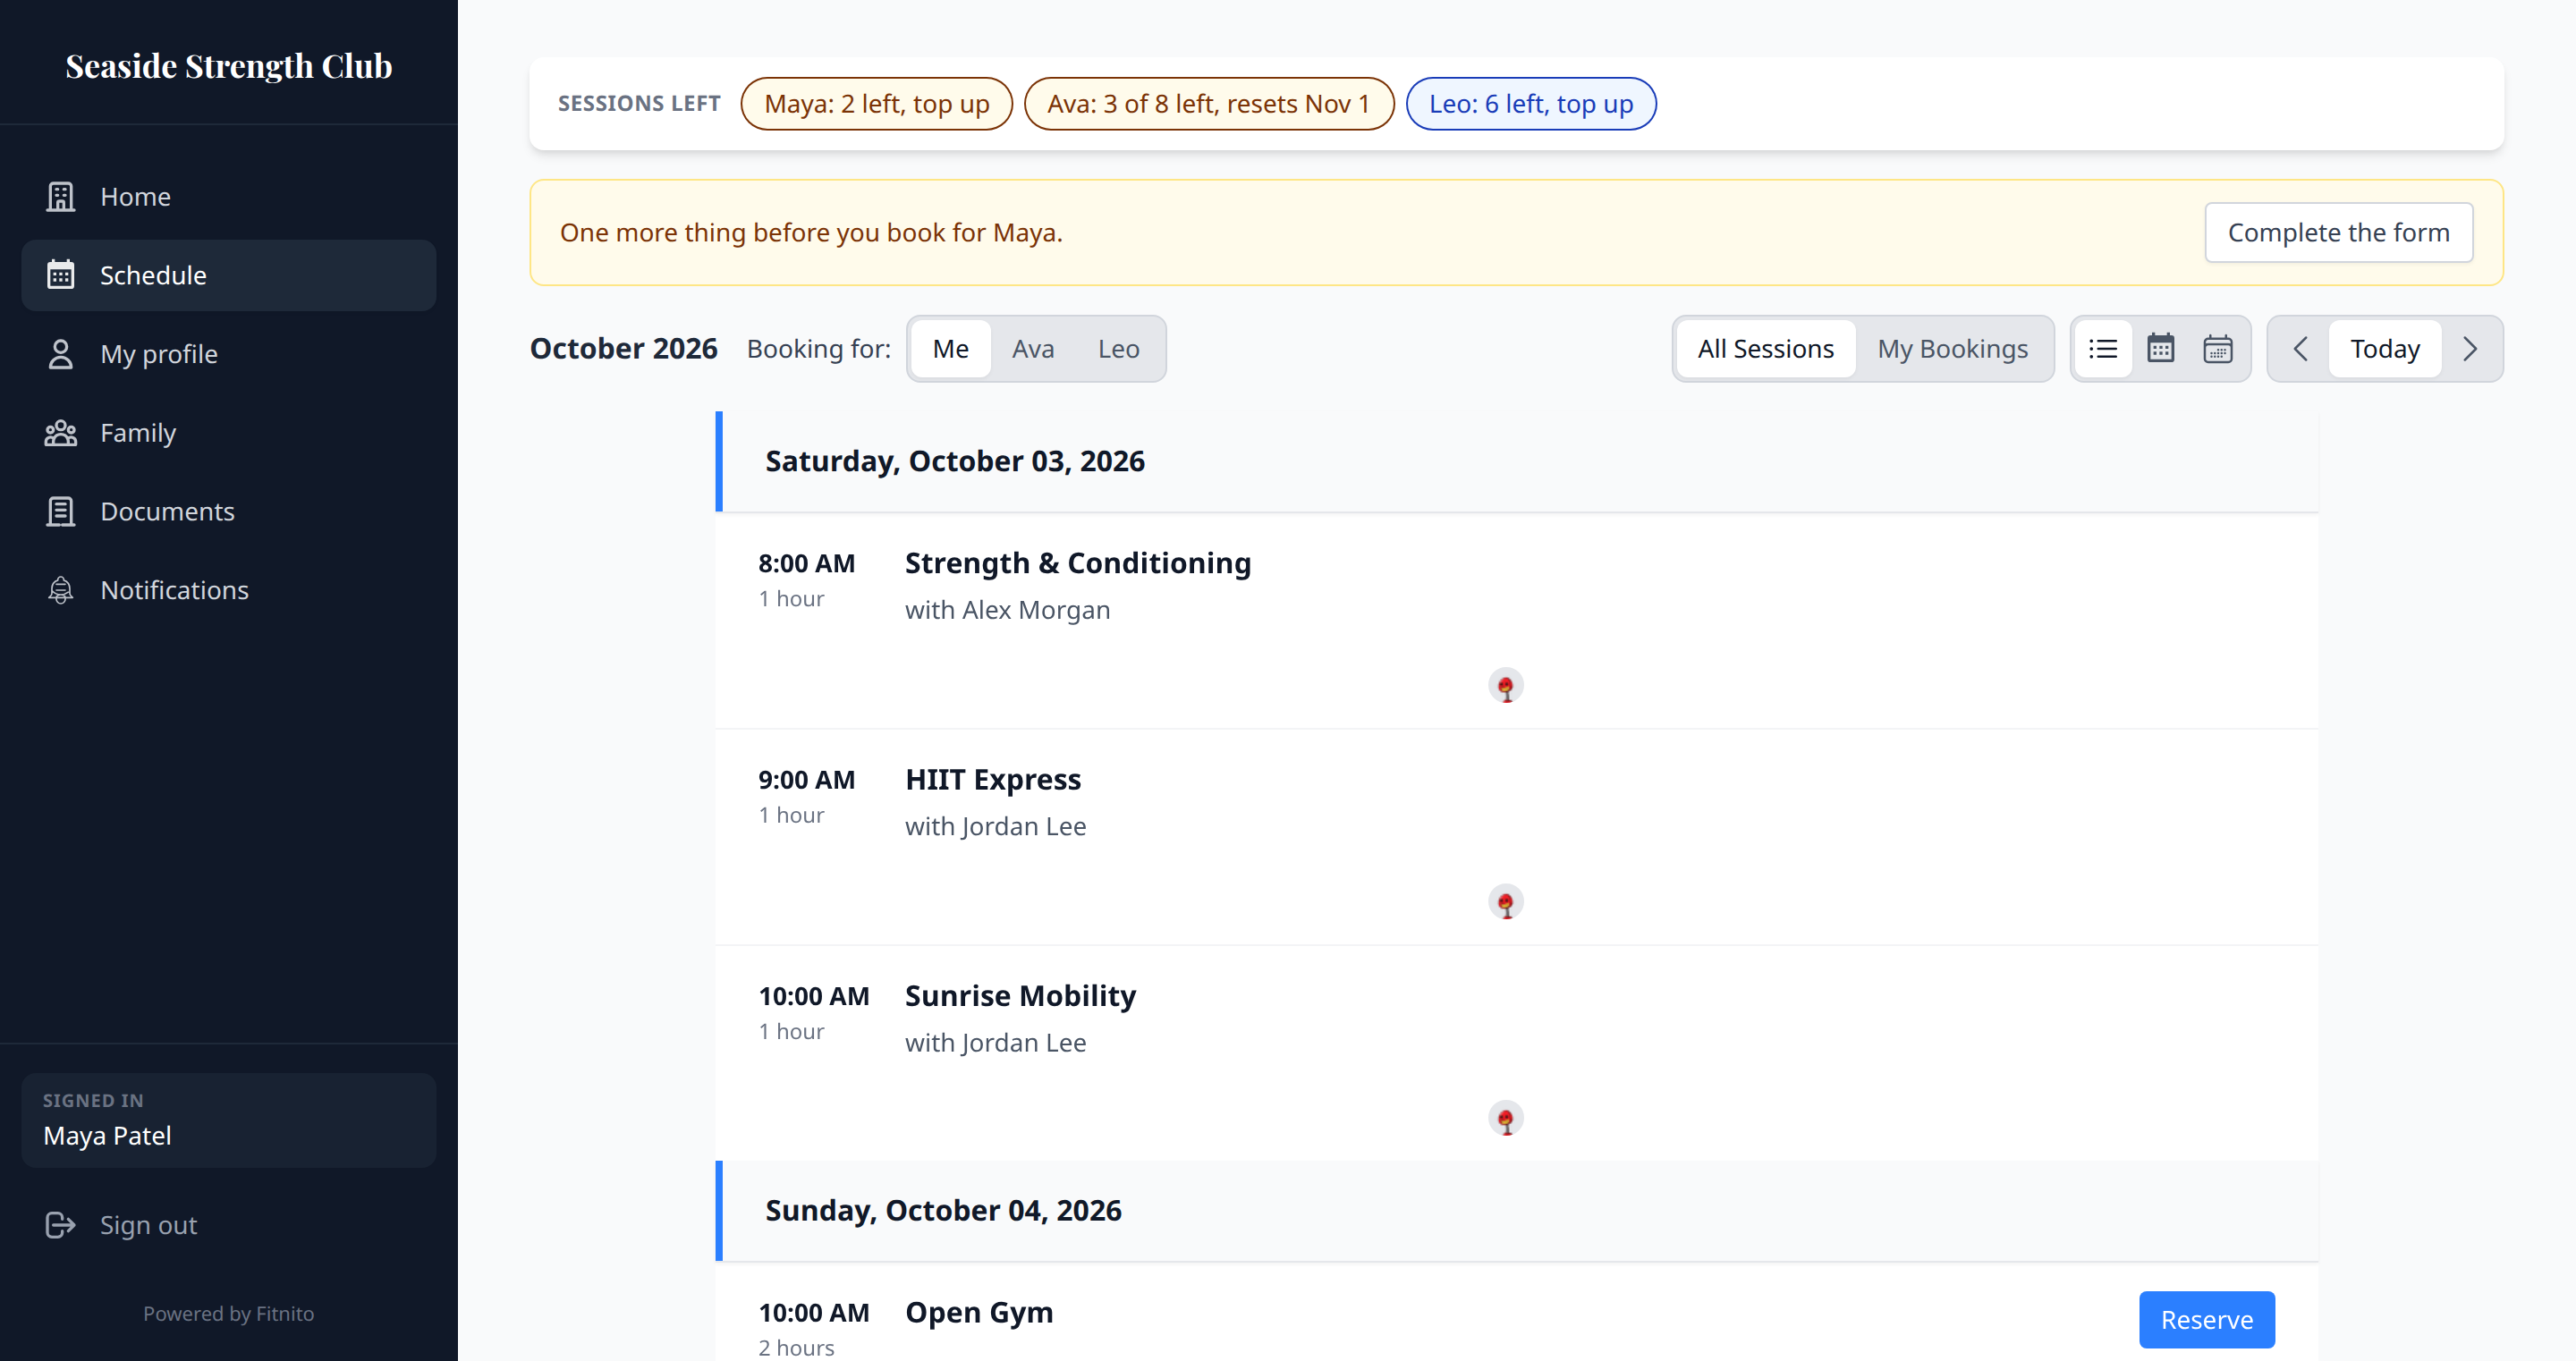Click the Sign out arrow icon

(61, 1225)
